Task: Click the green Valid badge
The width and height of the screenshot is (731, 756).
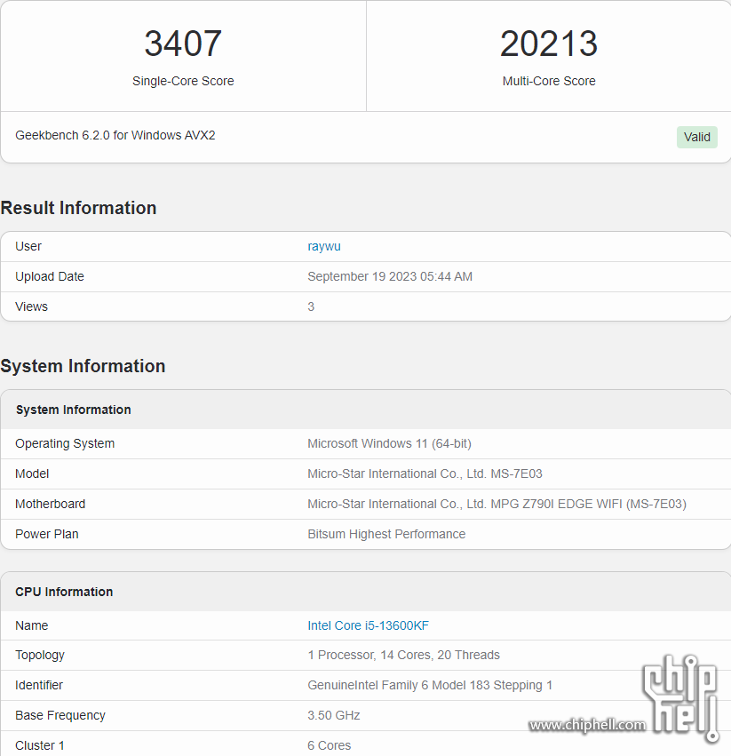Action: click(696, 137)
